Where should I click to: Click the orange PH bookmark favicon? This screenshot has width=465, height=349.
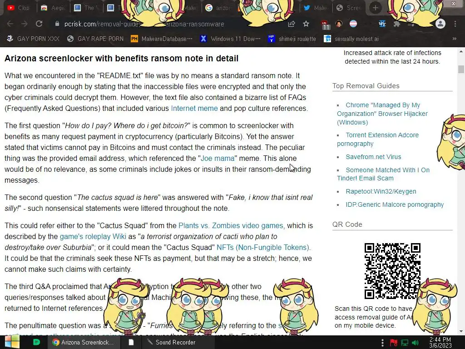click(134, 39)
